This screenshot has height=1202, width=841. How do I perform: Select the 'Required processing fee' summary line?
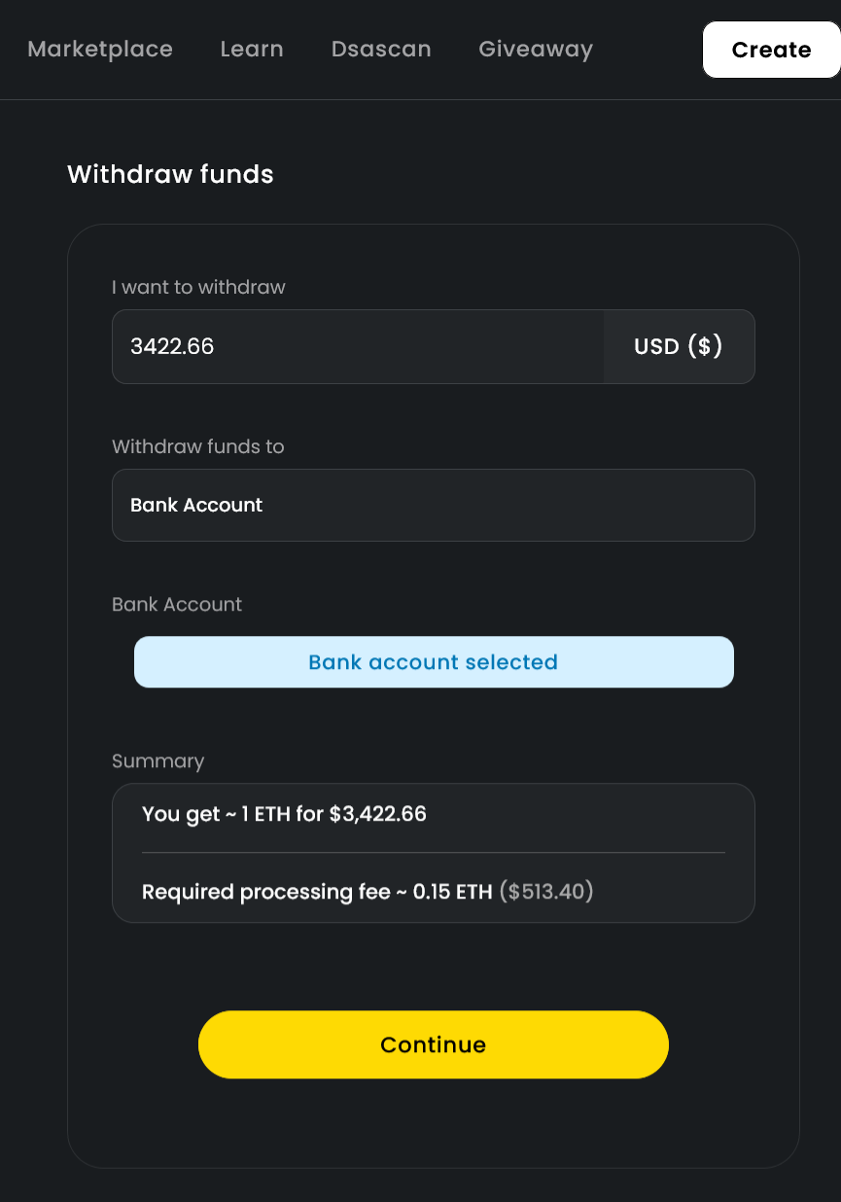click(368, 892)
